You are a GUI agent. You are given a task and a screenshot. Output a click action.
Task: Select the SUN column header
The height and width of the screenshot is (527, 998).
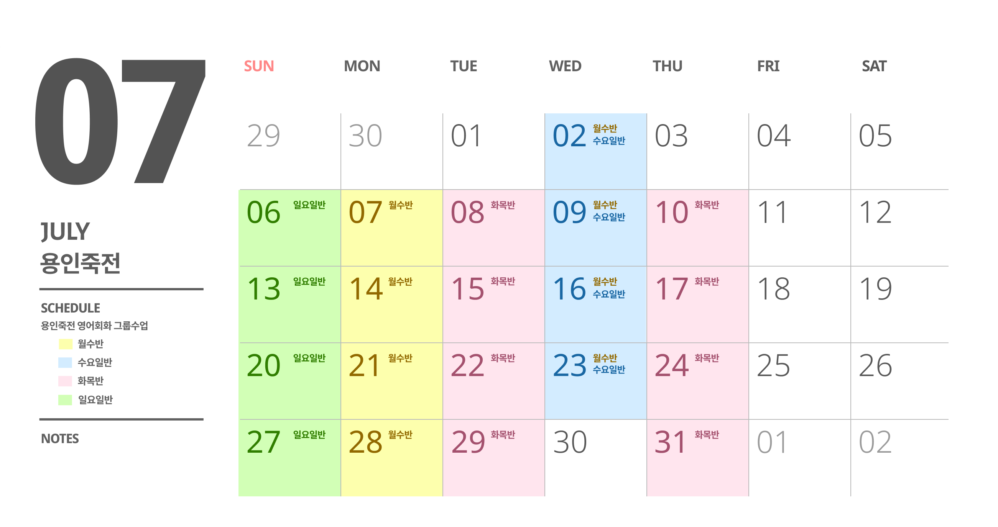pyautogui.click(x=259, y=66)
